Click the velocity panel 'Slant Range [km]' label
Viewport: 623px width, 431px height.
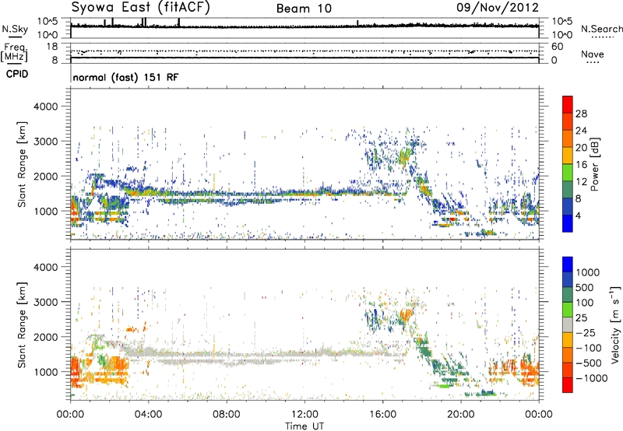click(22, 324)
